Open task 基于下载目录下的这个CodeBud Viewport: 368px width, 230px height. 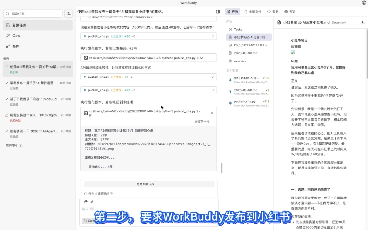click(38, 101)
